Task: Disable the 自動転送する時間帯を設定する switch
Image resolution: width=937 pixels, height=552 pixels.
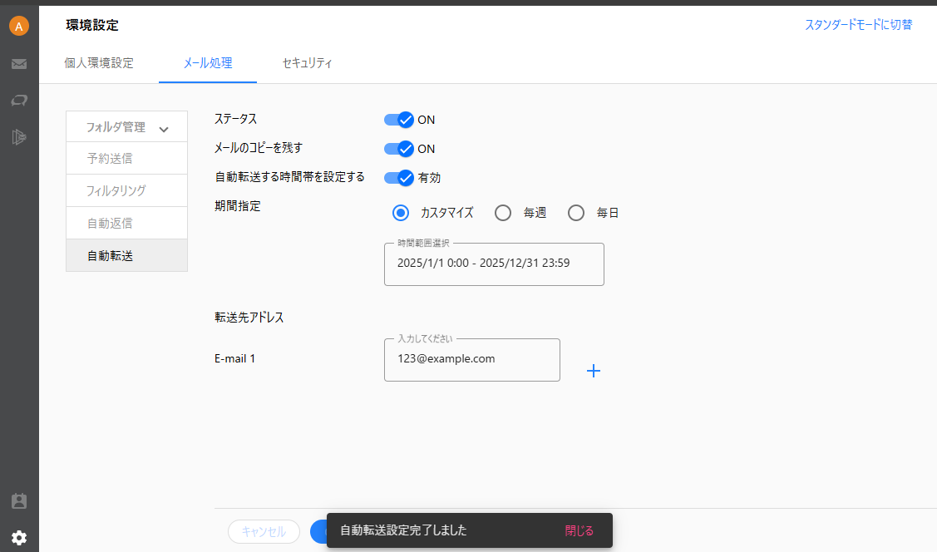Action: click(398, 177)
